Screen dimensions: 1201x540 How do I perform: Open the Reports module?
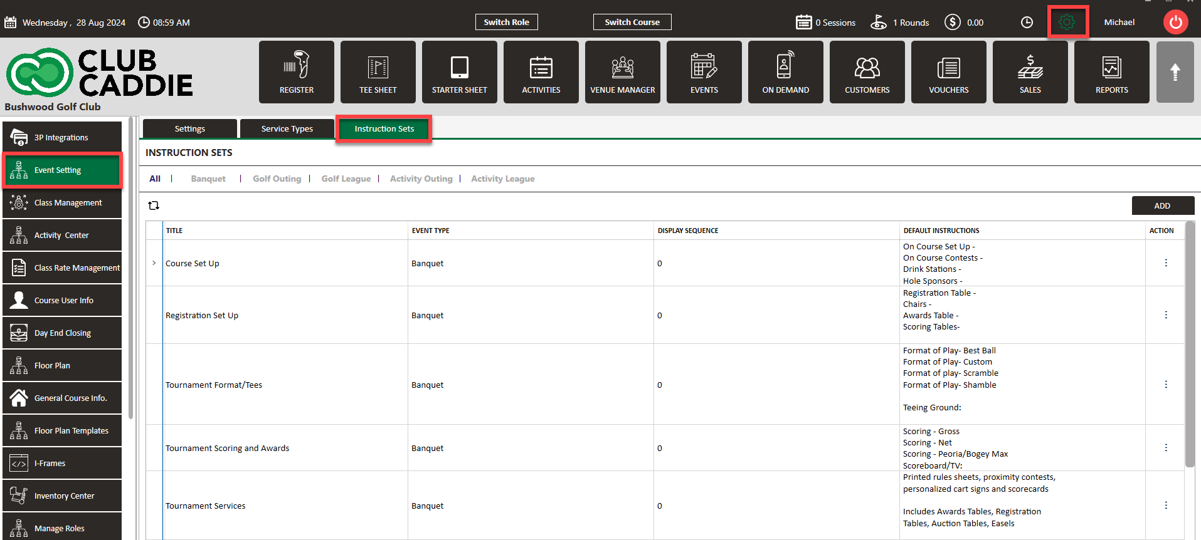point(1111,72)
